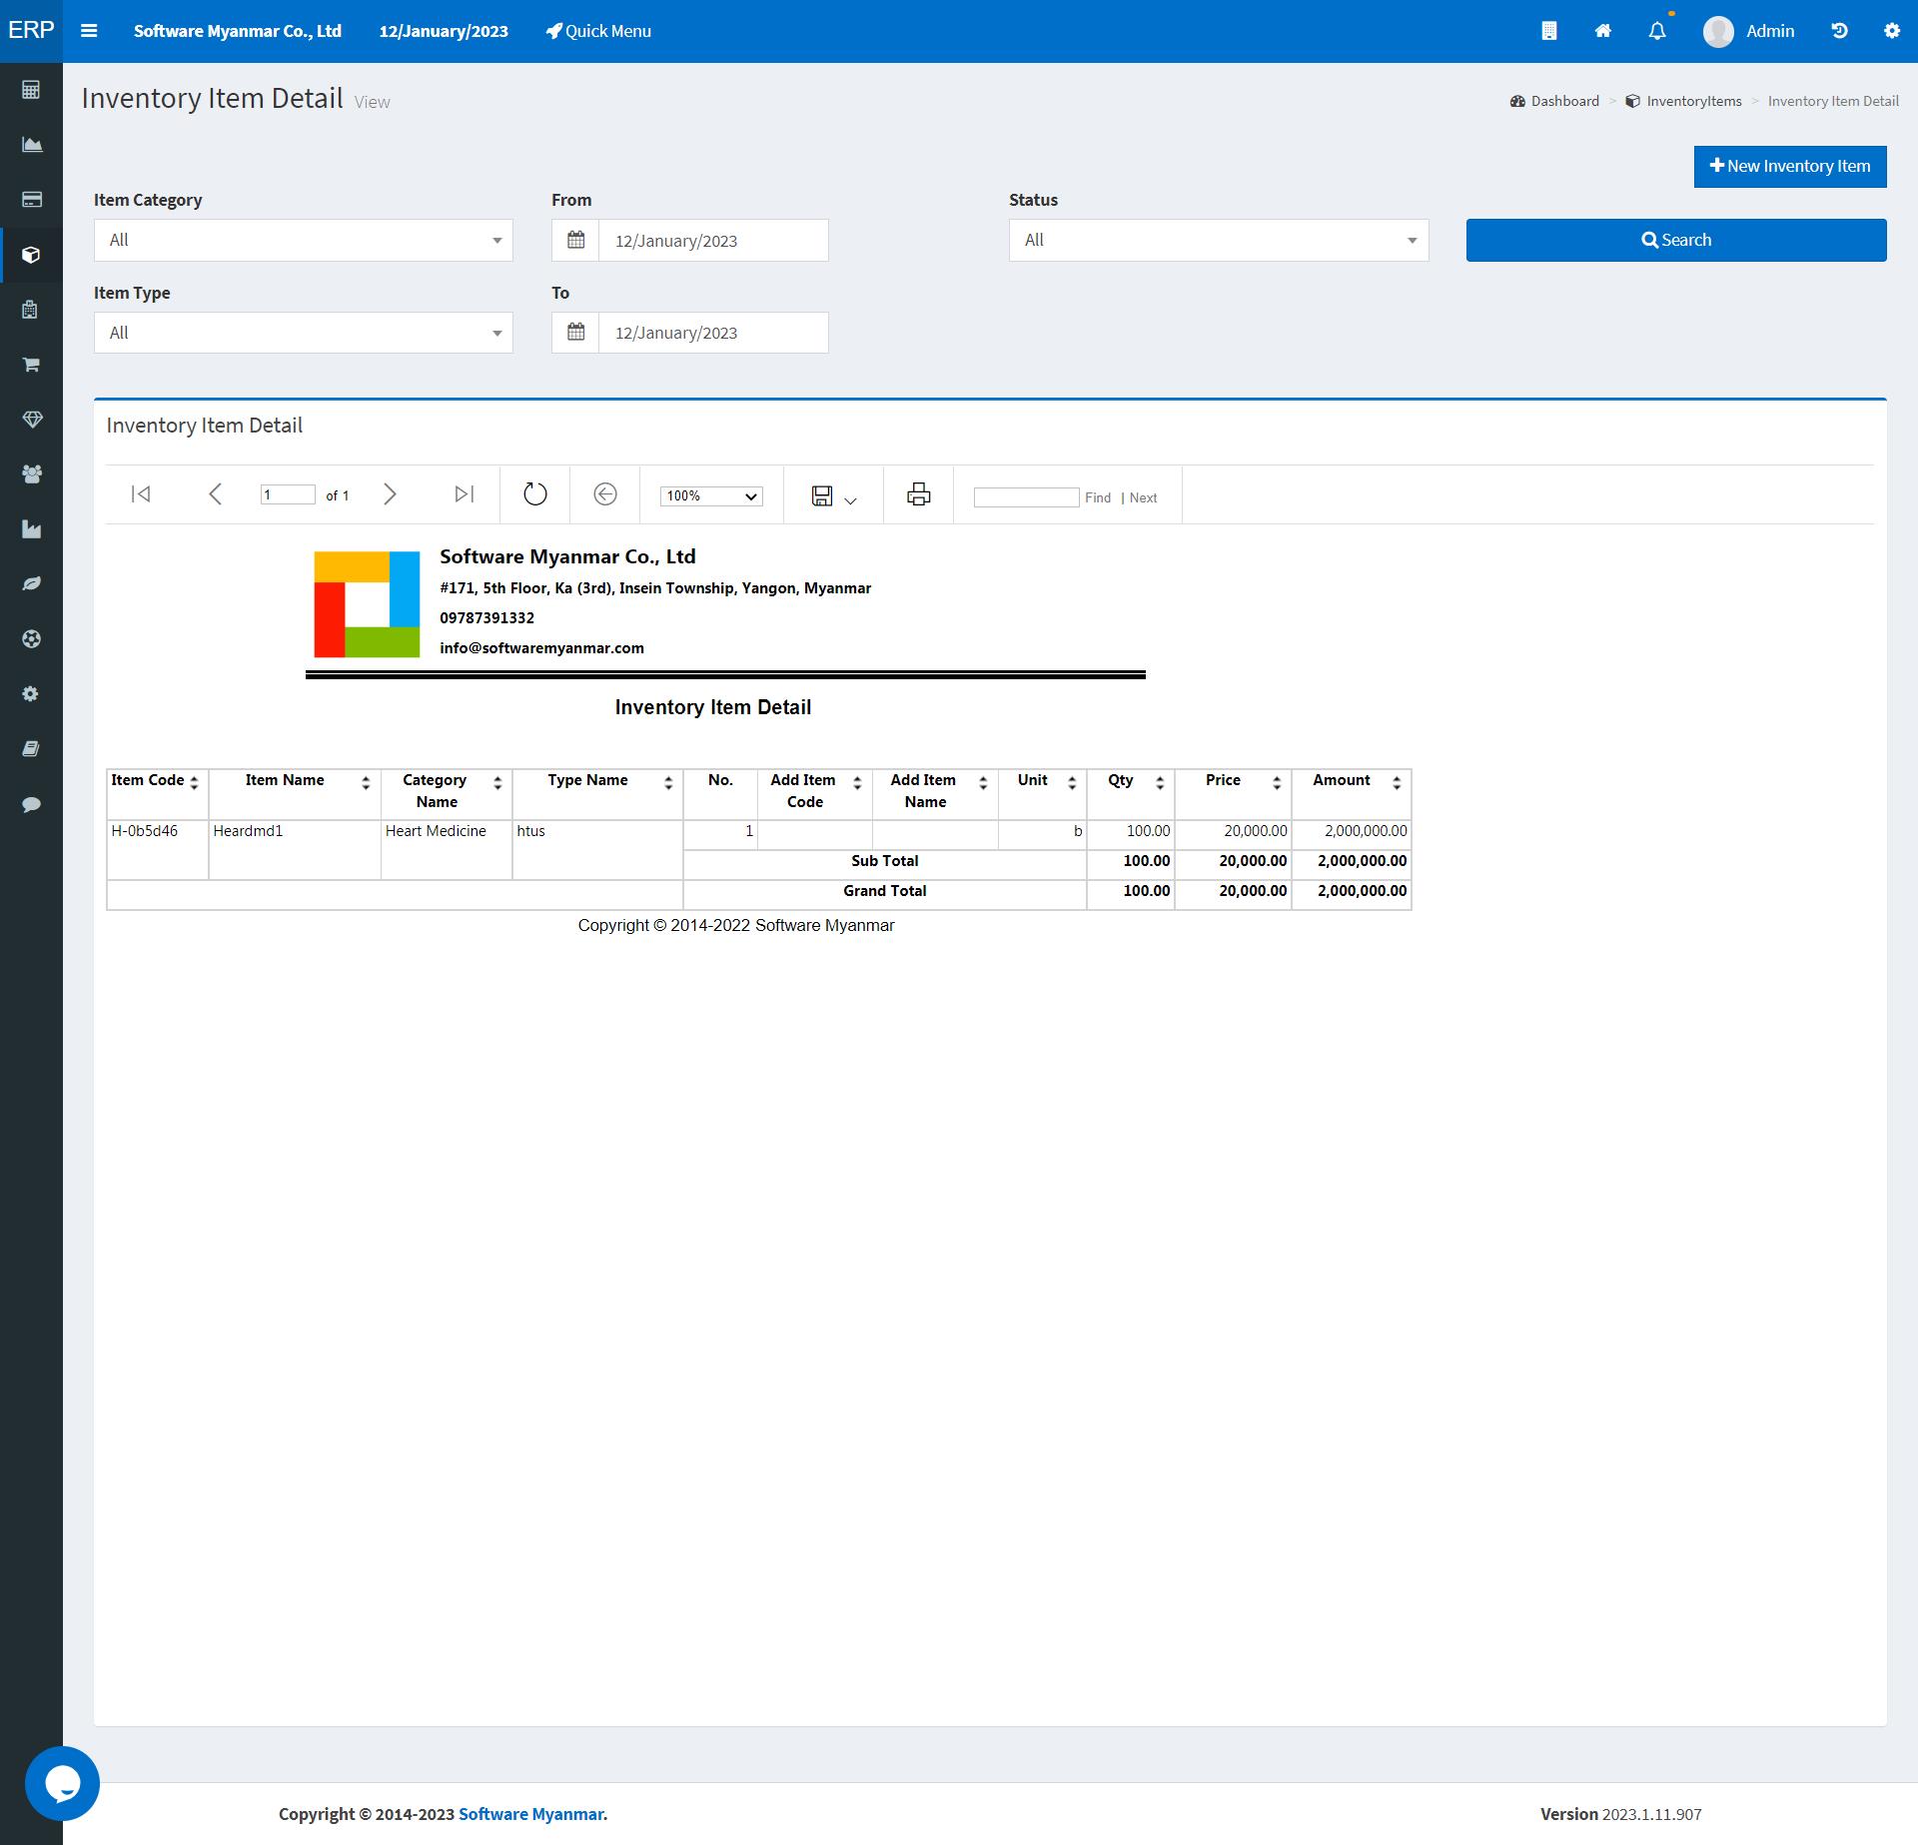
Task: Sort by Type Name column
Action: tap(668, 783)
